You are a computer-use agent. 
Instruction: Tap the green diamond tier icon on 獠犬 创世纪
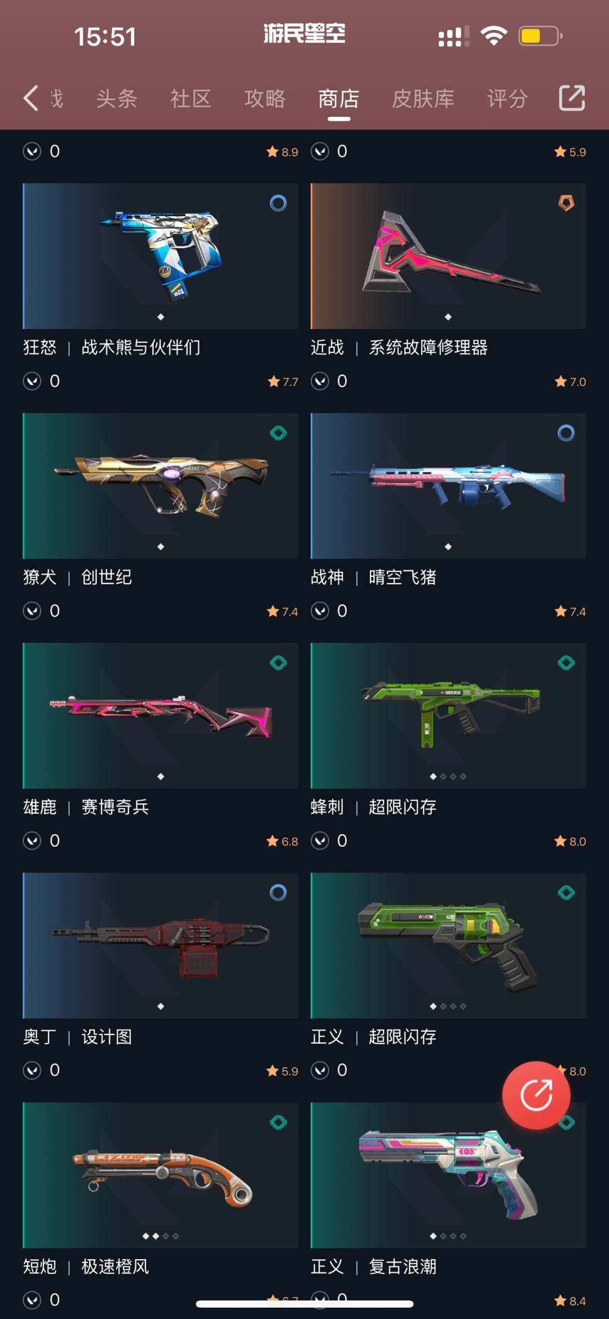click(278, 433)
